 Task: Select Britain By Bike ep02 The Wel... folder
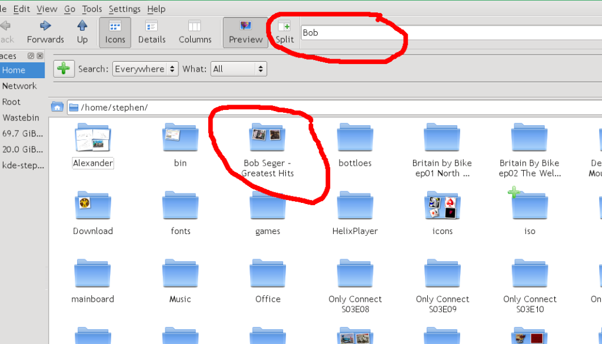[x=530, y=151]
